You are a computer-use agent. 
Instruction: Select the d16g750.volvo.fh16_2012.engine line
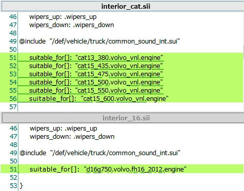(108, 169)
